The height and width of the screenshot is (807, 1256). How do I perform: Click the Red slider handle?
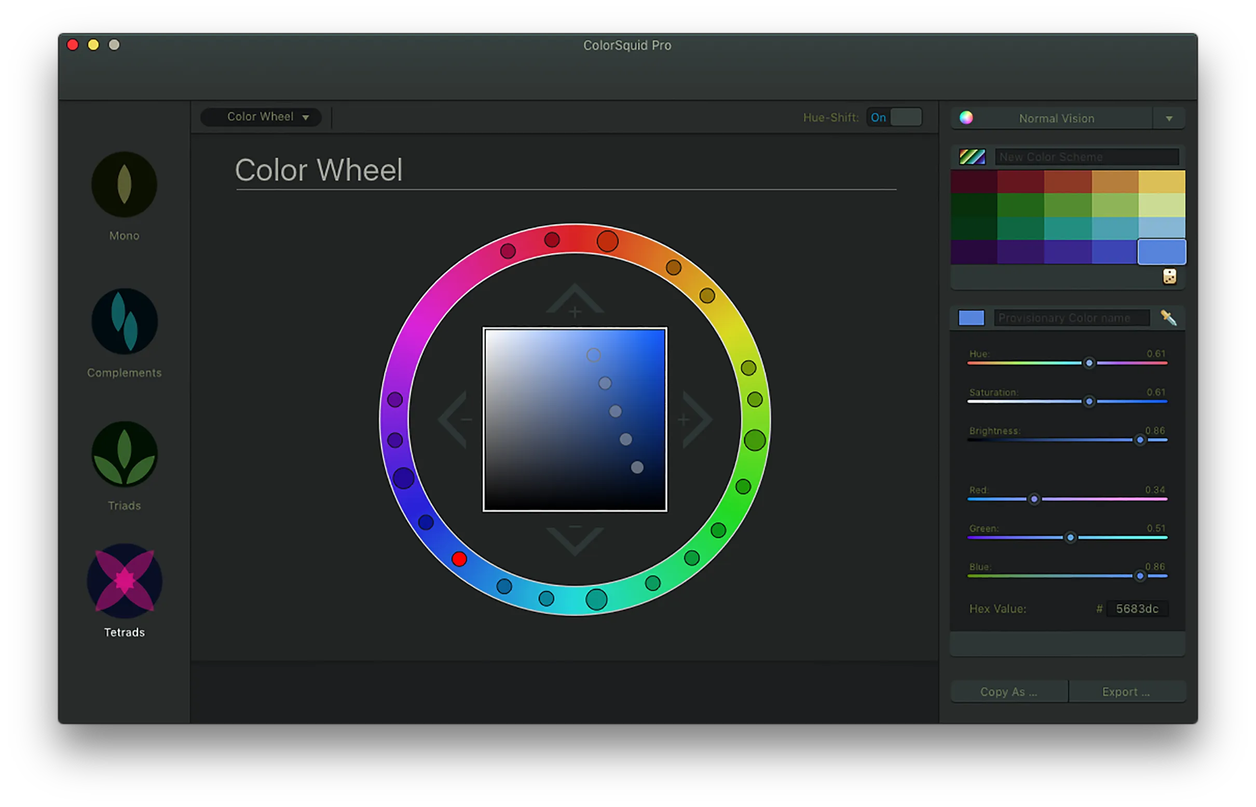point(1034,500)
